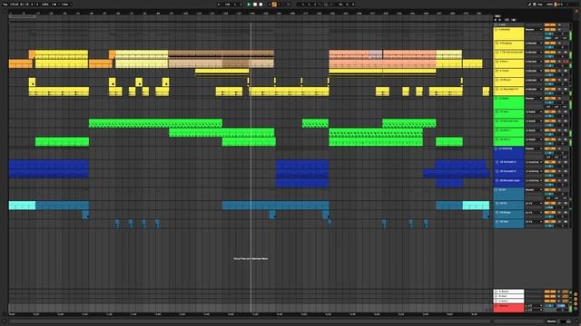Fold the green track 12 group
Image resolution: width=581 pixels, height=326 pixels.
pos(497,99)
